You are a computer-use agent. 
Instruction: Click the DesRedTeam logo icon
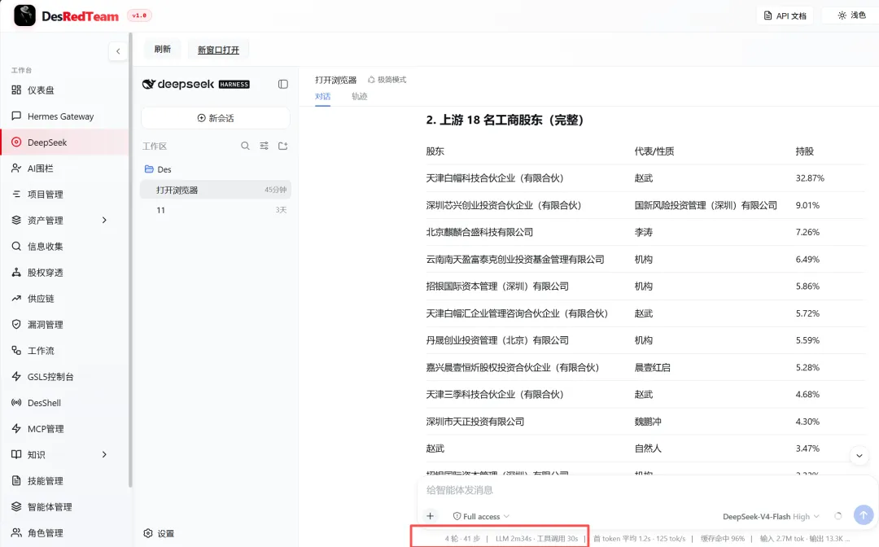[x=24, y=15]
